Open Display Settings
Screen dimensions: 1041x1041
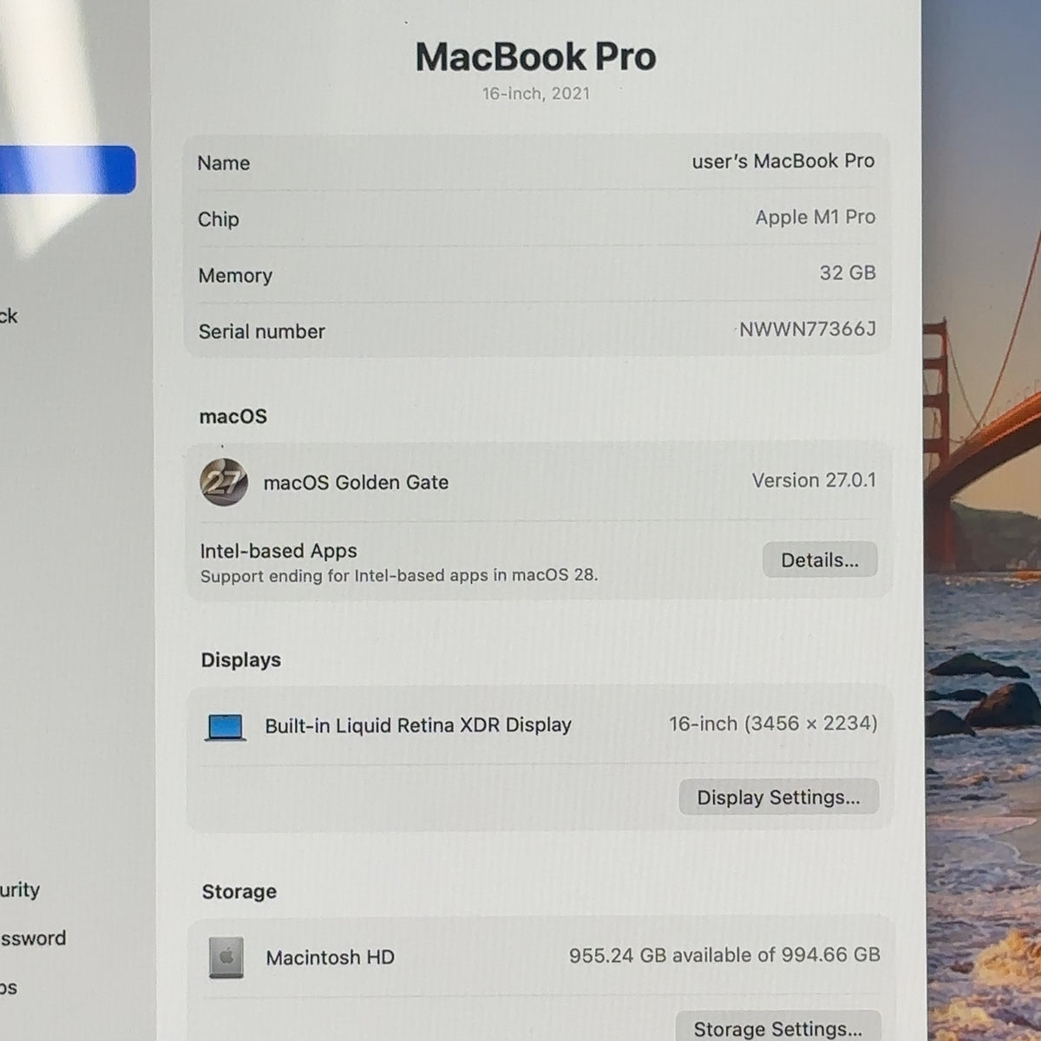tap(778, 797)
